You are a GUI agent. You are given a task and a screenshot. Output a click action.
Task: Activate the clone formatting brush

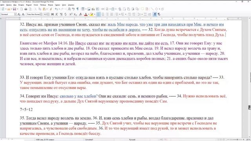click(x=51, y=9)
